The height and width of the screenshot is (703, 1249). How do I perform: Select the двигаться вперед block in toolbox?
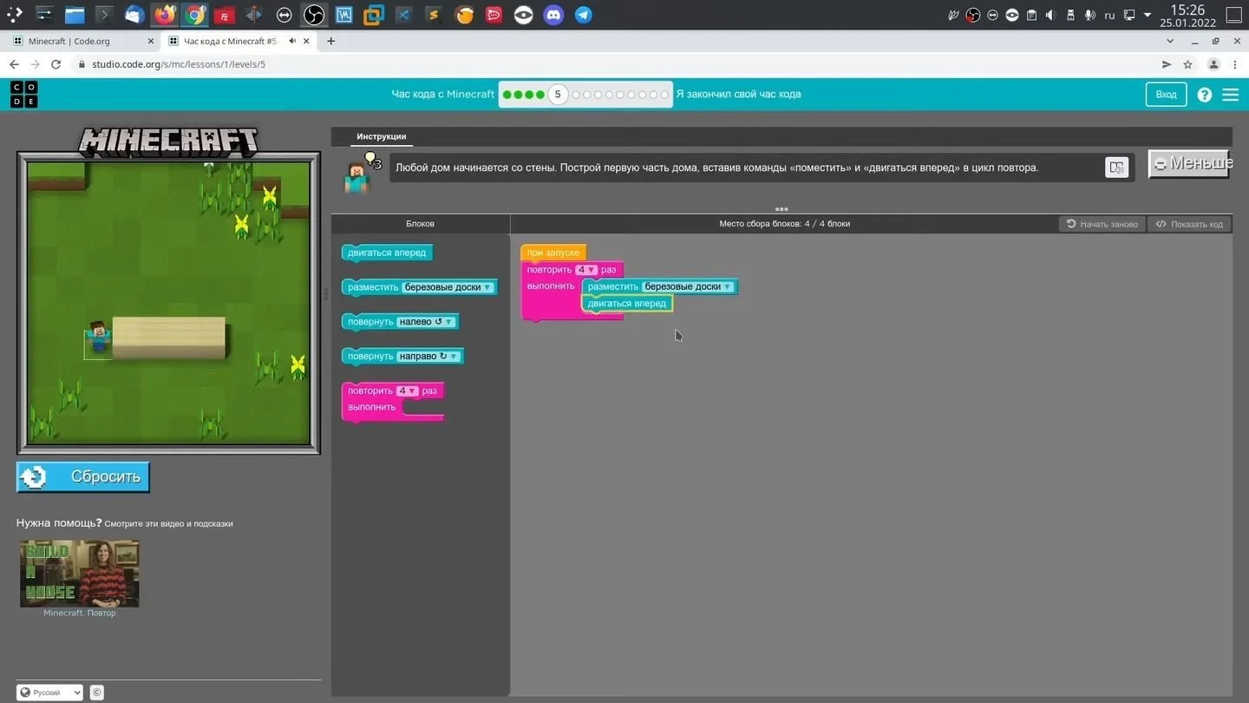point(387,253)
